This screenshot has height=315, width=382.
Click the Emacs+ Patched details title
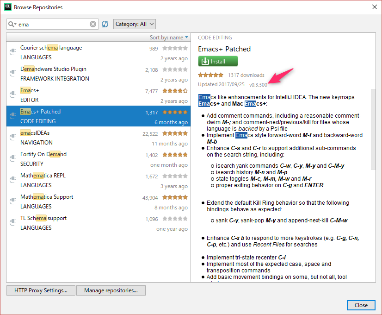click(224, 49)
